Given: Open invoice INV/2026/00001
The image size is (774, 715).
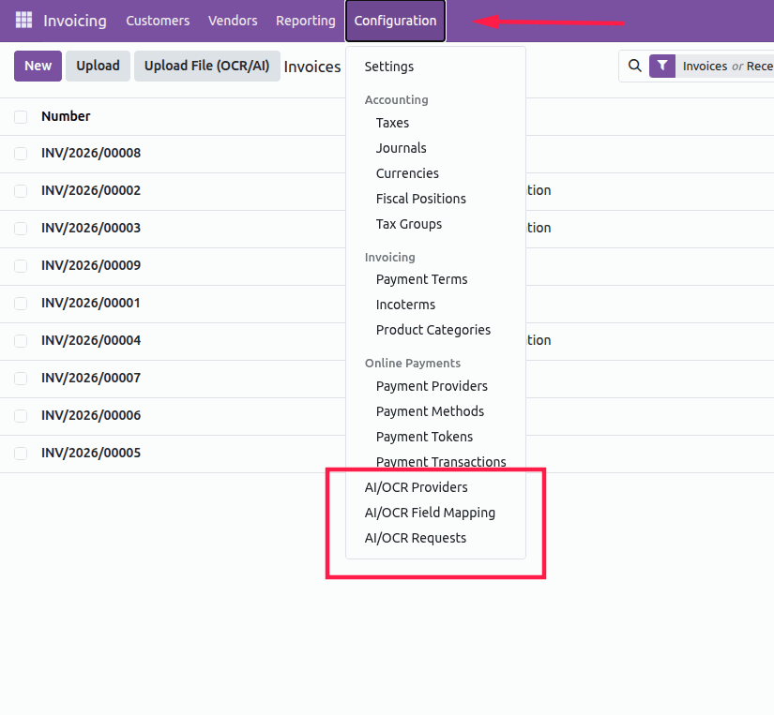Looking at the screenshot, I should click(91, 303).
